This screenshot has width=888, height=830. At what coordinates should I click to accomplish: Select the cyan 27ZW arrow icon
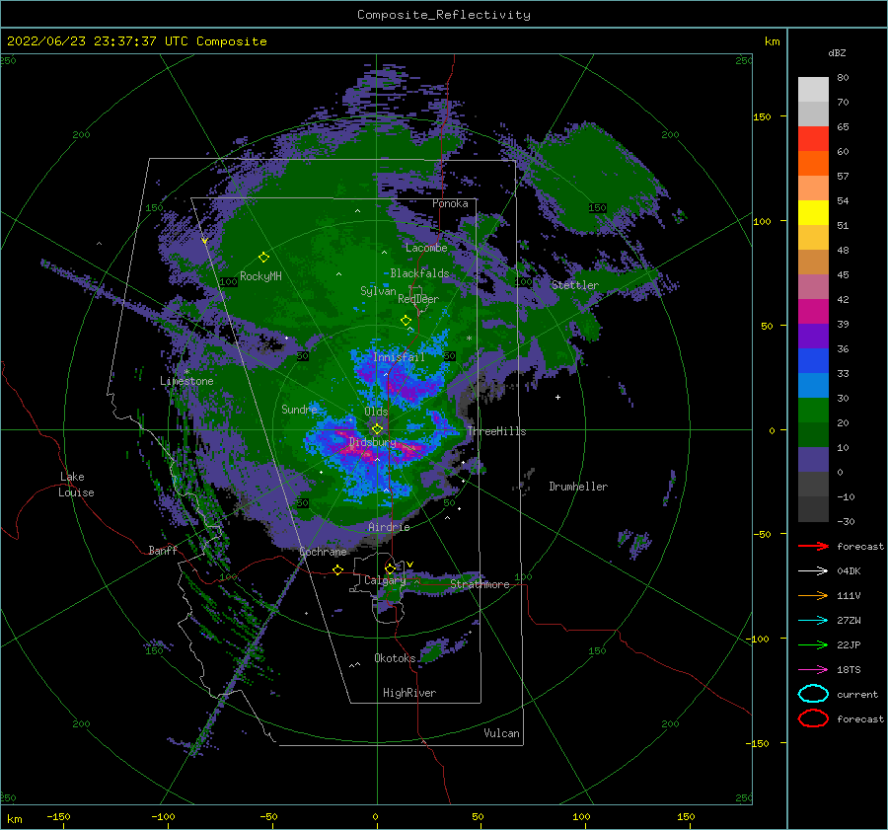813,621
